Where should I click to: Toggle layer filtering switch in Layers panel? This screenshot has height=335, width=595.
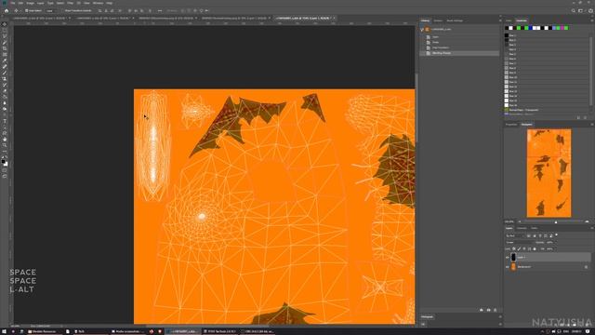pyautogui.click(x=556, y=235)
